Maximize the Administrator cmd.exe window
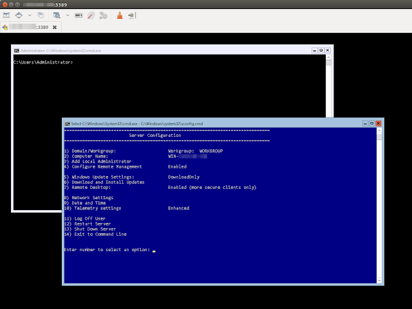412x309 pixels. pyautogui.click(x=321, y=49)
